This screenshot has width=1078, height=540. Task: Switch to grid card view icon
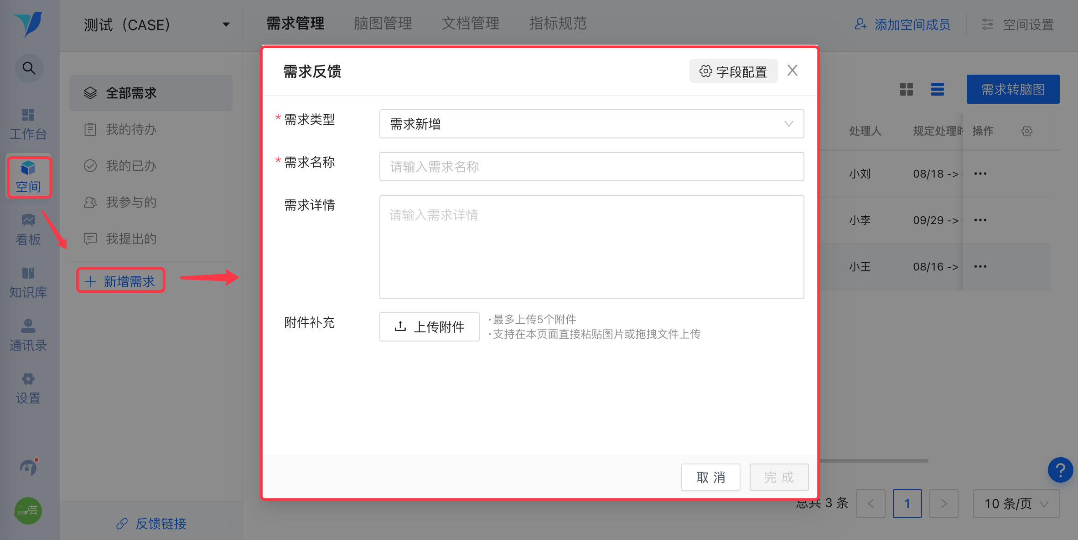(906, 89)
